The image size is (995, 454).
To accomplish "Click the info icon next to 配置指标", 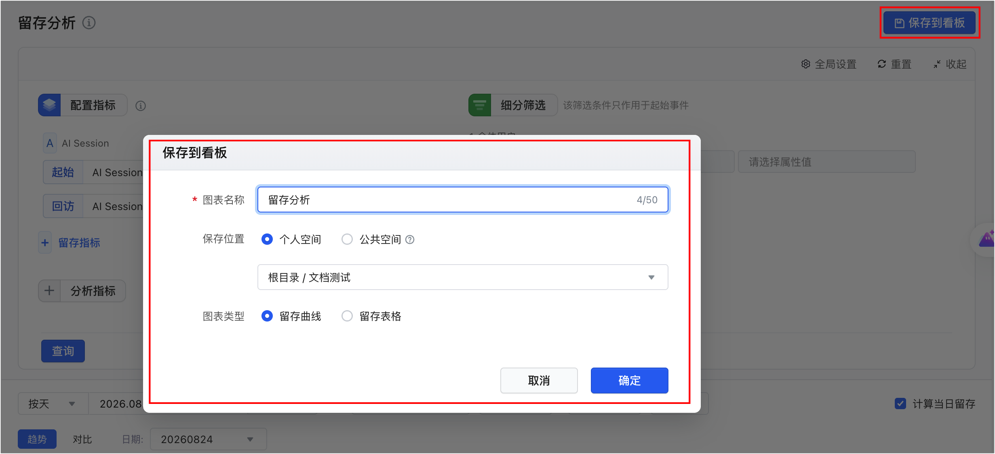I will pos(141,106).
